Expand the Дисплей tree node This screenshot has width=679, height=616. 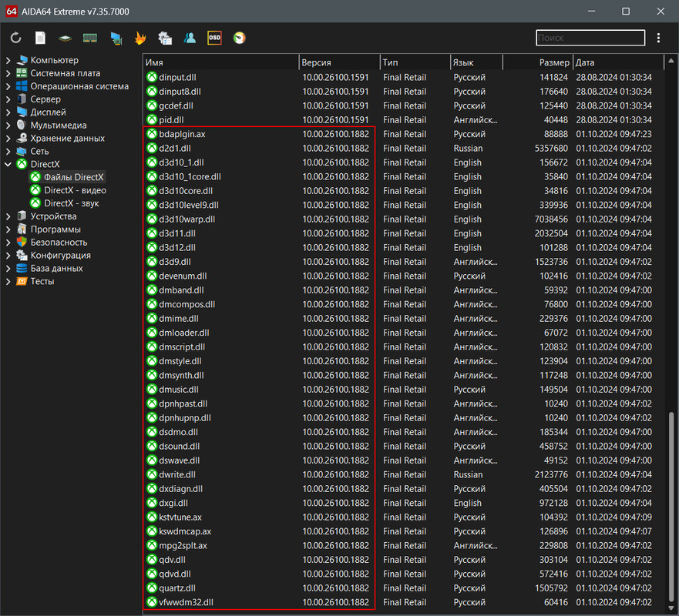coord(8,112)
